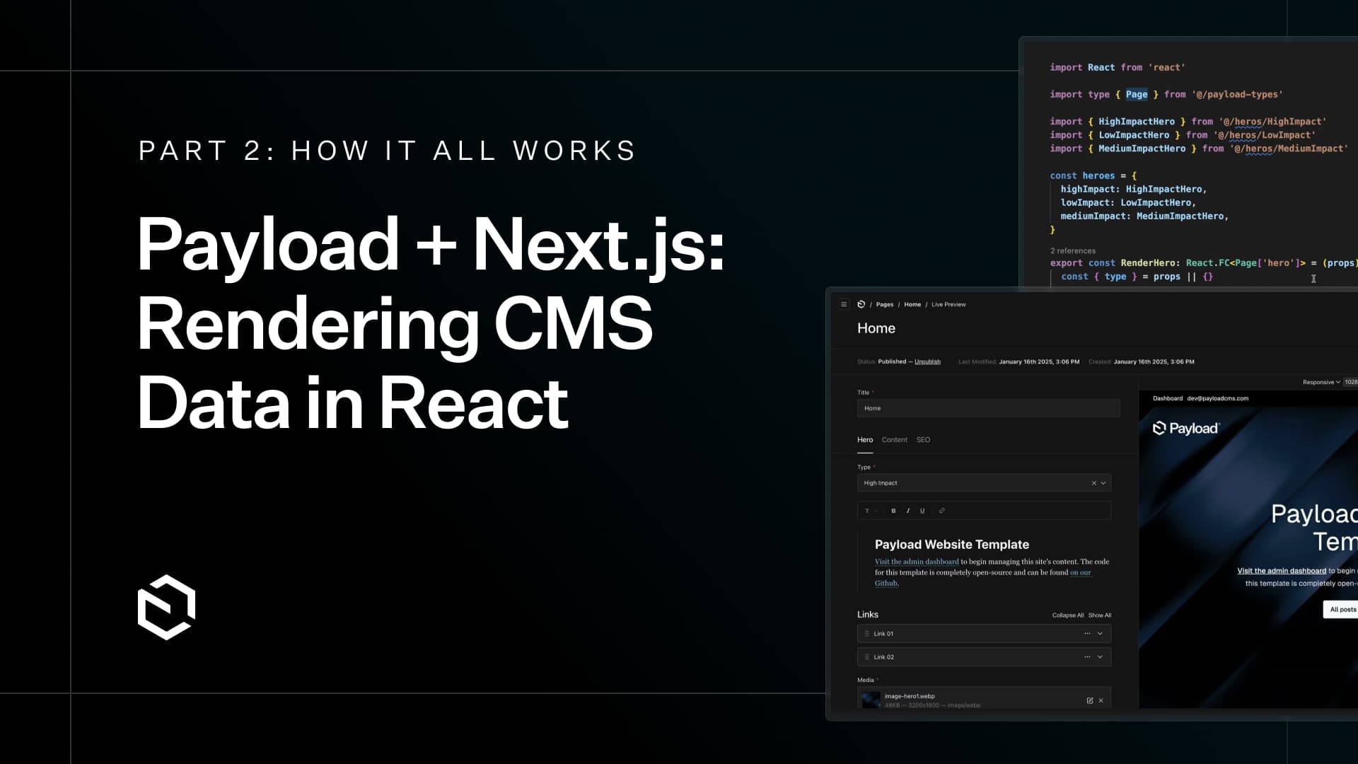Insert link using editor toolbar icon
The width and height of the screenshot is (1358, 764).
click(941, 511)
